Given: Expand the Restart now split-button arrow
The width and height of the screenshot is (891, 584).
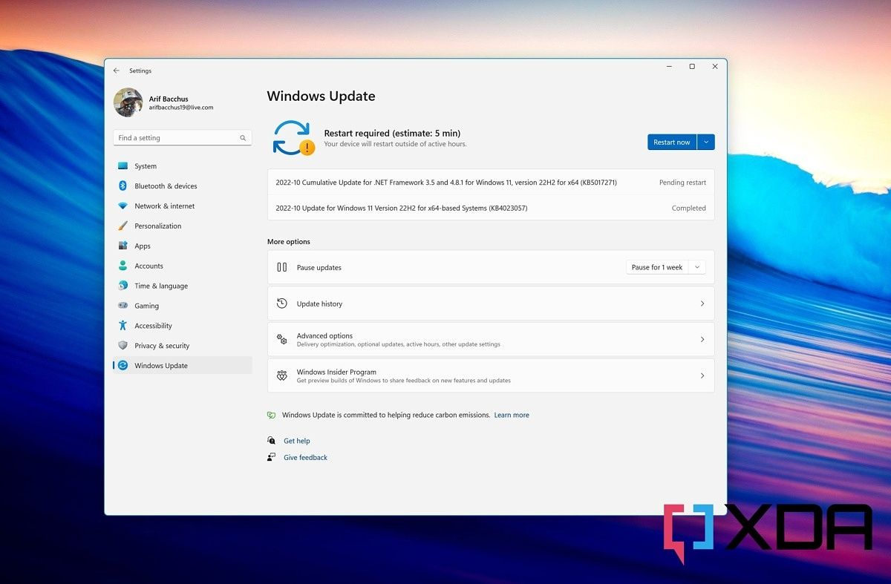Looking at the screenshot, I should tap(705, 142).
